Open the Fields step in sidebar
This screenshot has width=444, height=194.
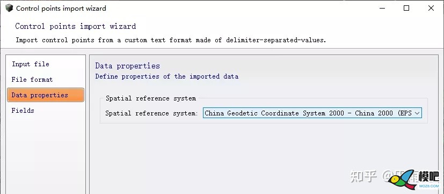tap(23, 111)
